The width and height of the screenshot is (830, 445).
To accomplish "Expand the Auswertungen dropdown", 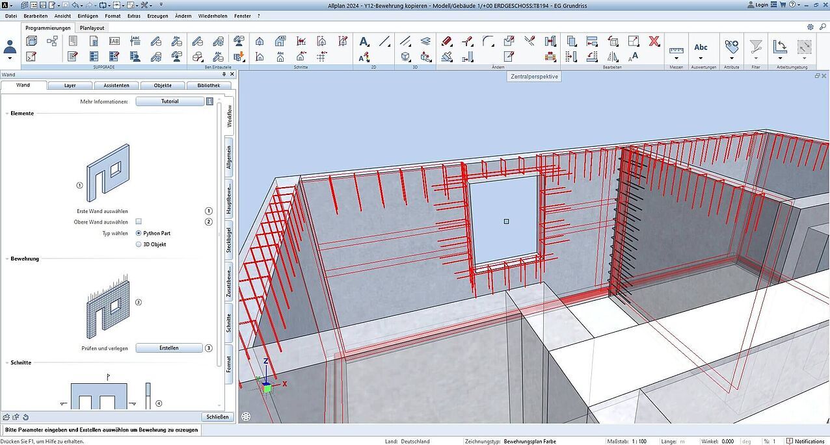I will [701, 59].
